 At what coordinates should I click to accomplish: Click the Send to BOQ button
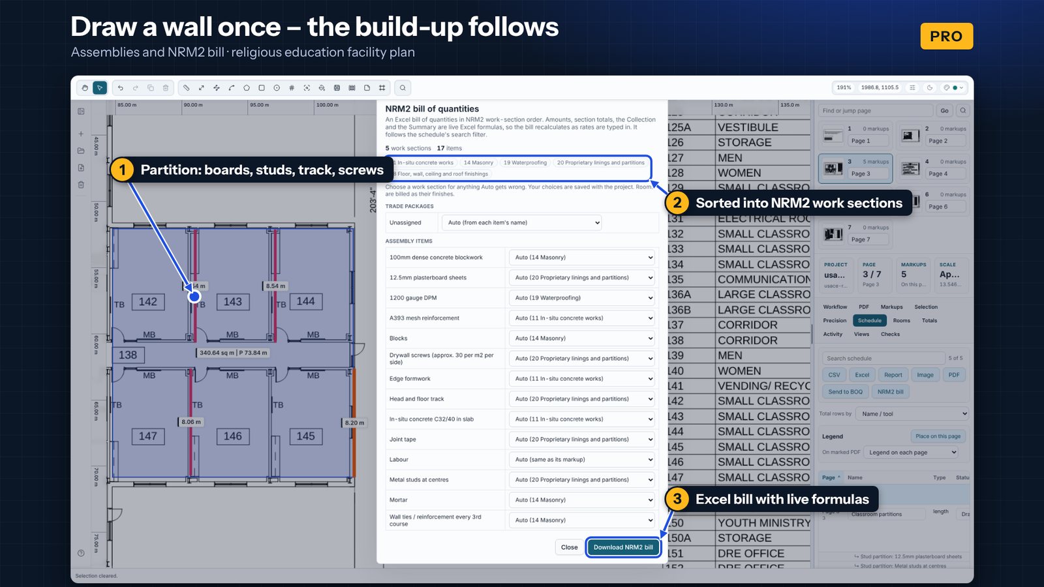coord(845,391)
